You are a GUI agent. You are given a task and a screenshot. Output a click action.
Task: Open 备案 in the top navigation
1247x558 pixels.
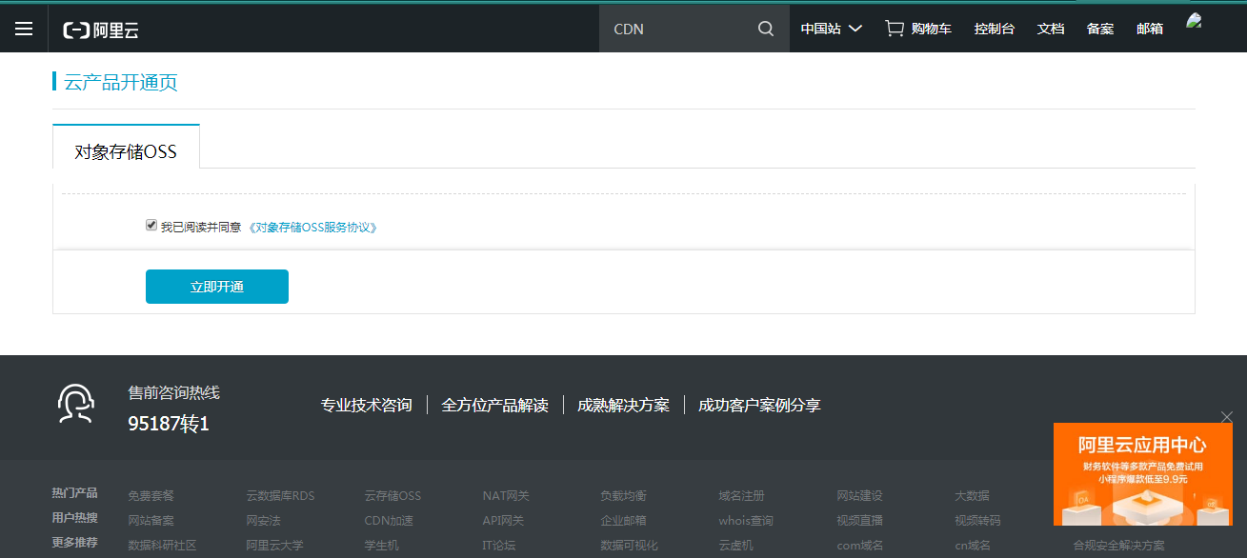[x=1100, y=29]
